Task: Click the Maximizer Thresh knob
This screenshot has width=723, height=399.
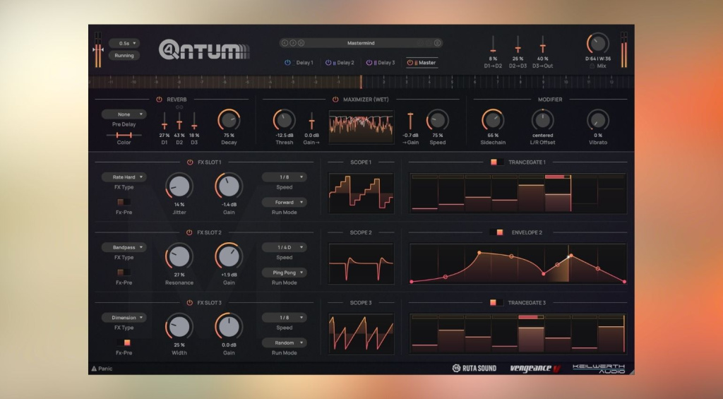Action: 284,120
